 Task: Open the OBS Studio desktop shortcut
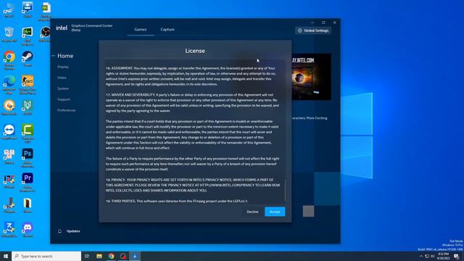pyautogui.click(x=45, y=33)
